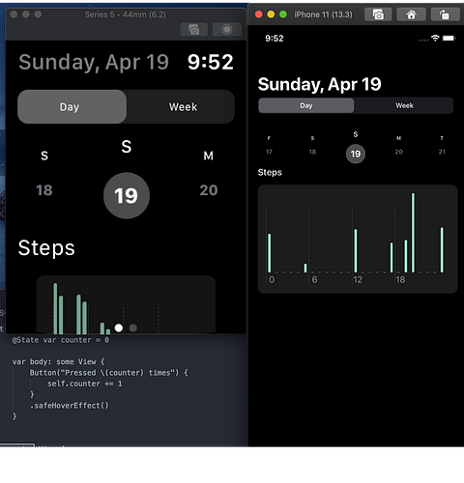Rotate the iPhone 11 simulator device
The image size is (464, 483).
445,14
